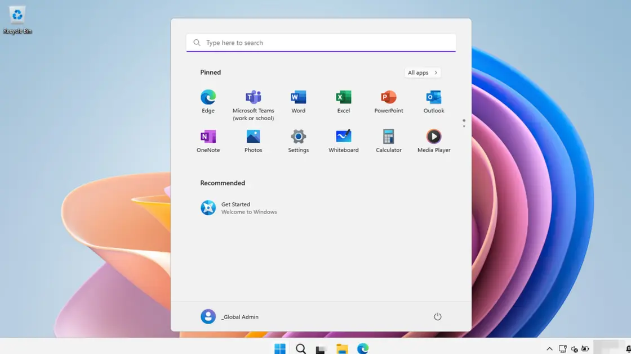Click the Power button in Start menu

pos(437,316)
